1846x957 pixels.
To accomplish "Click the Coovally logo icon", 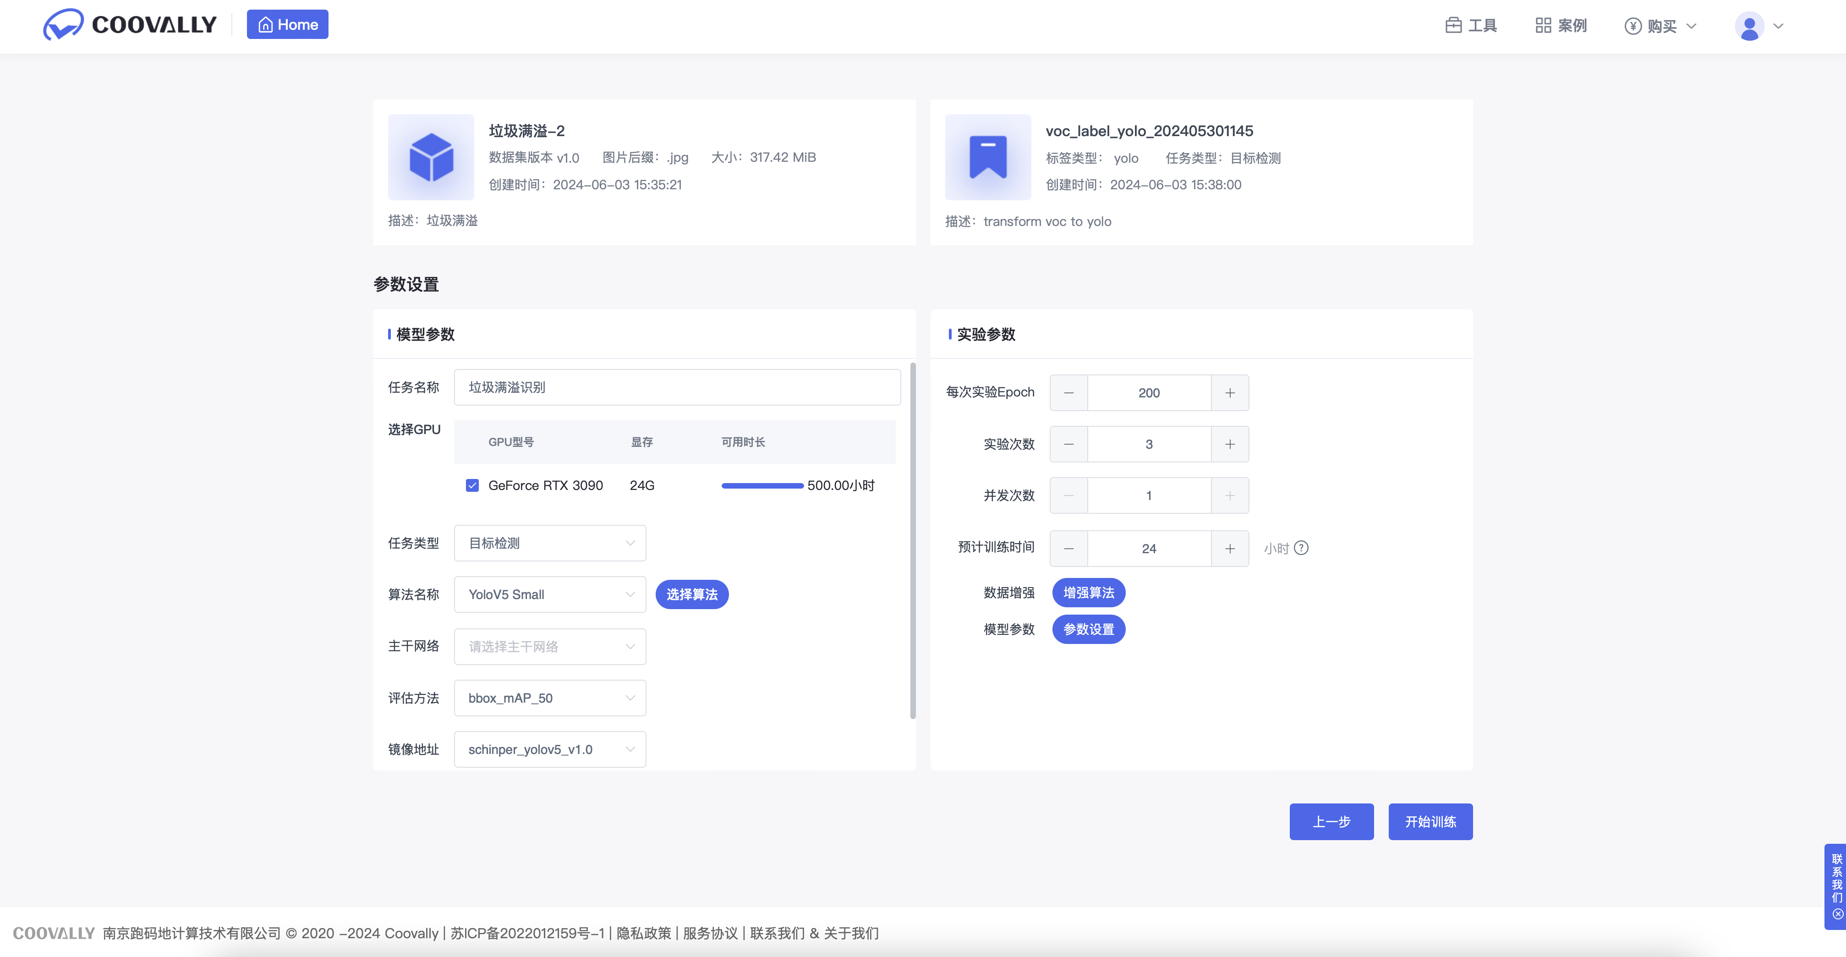I will point(63,25).
